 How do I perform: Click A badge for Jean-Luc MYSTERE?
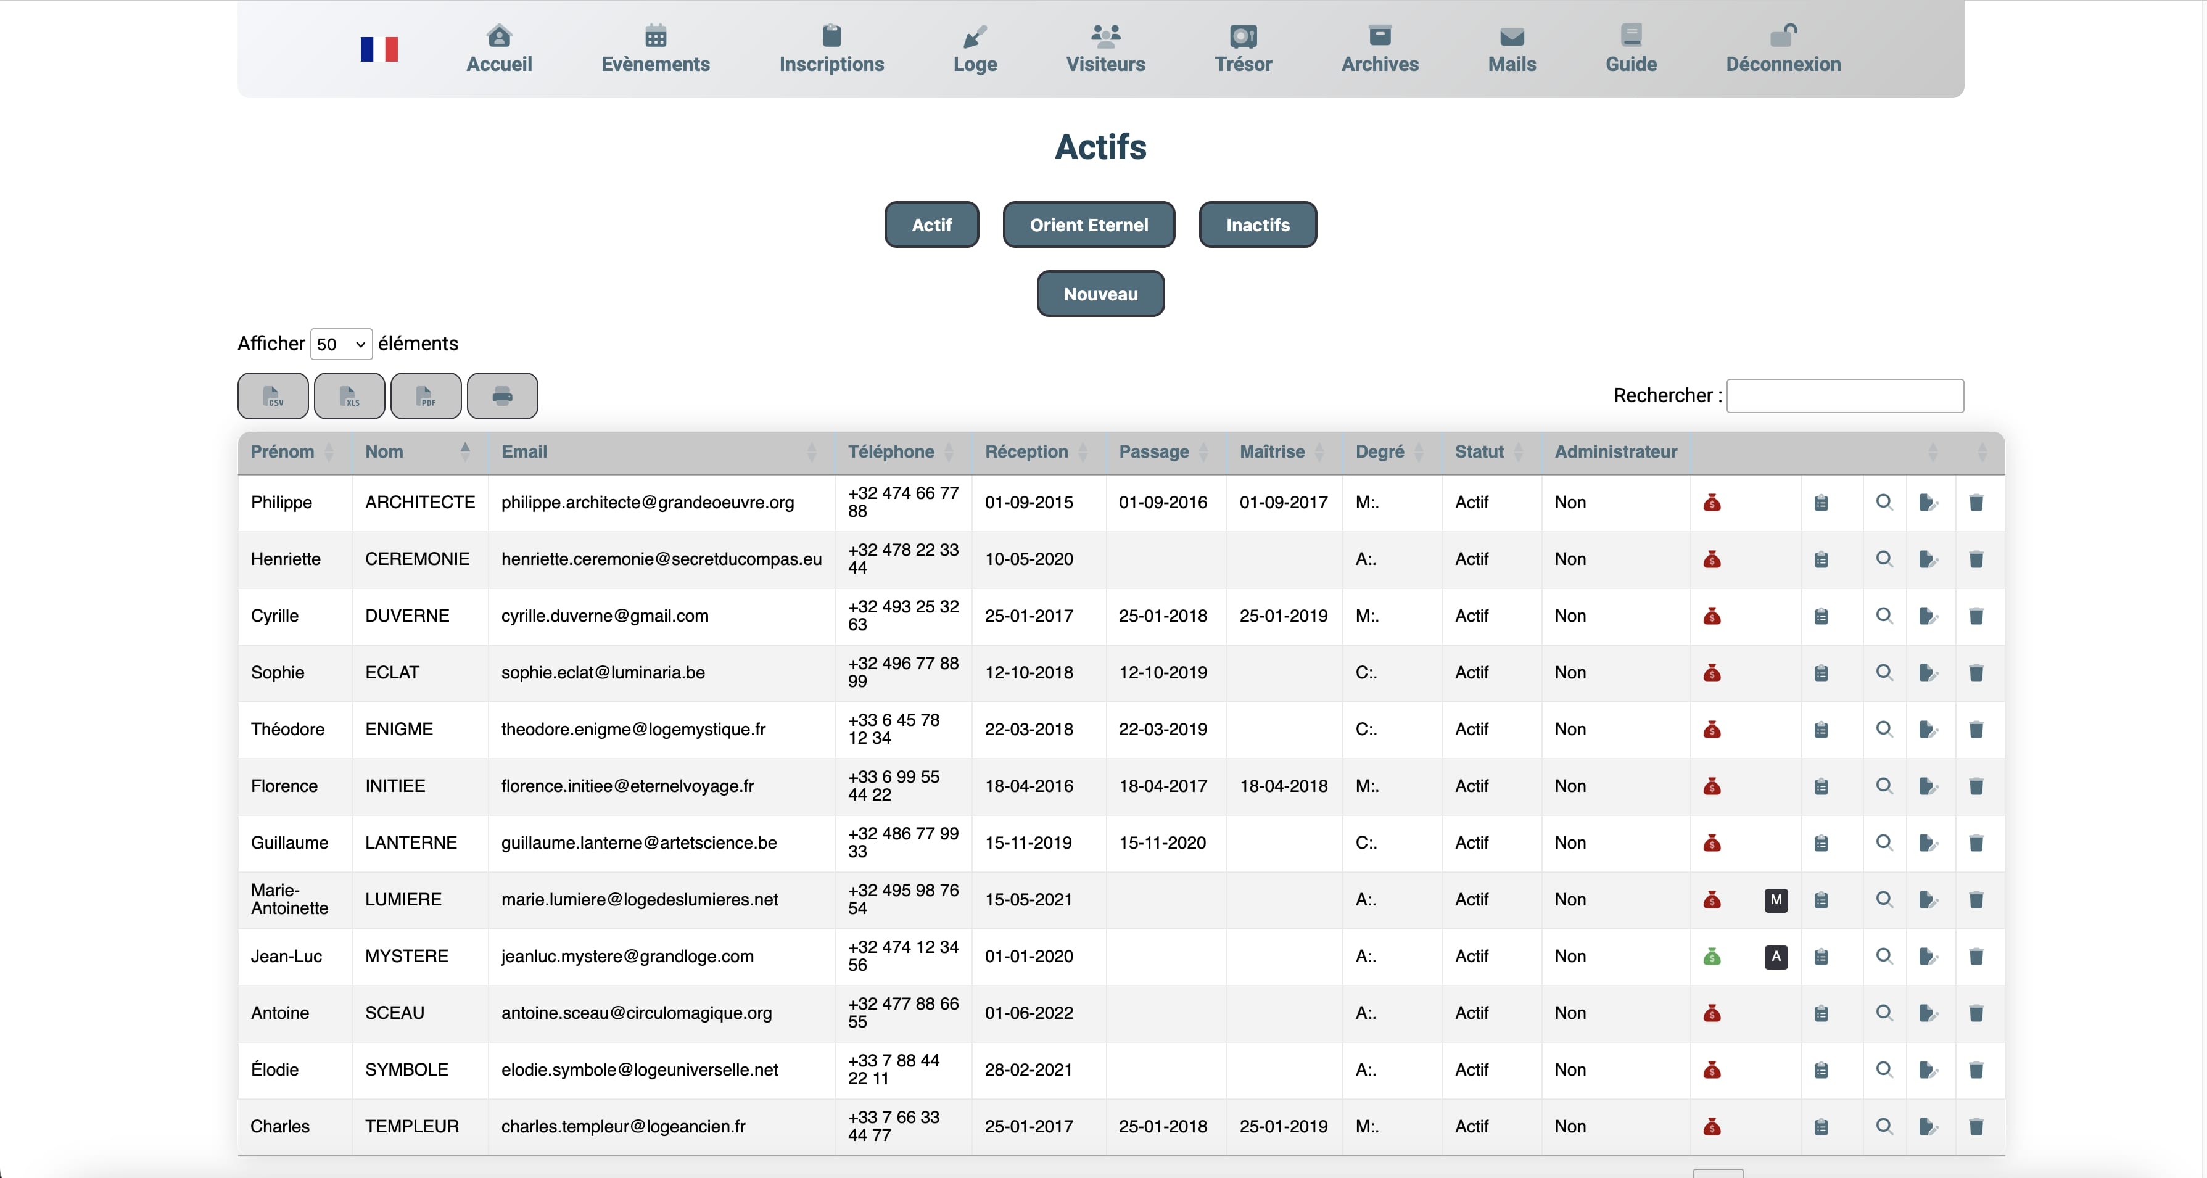coord(1775,956)
